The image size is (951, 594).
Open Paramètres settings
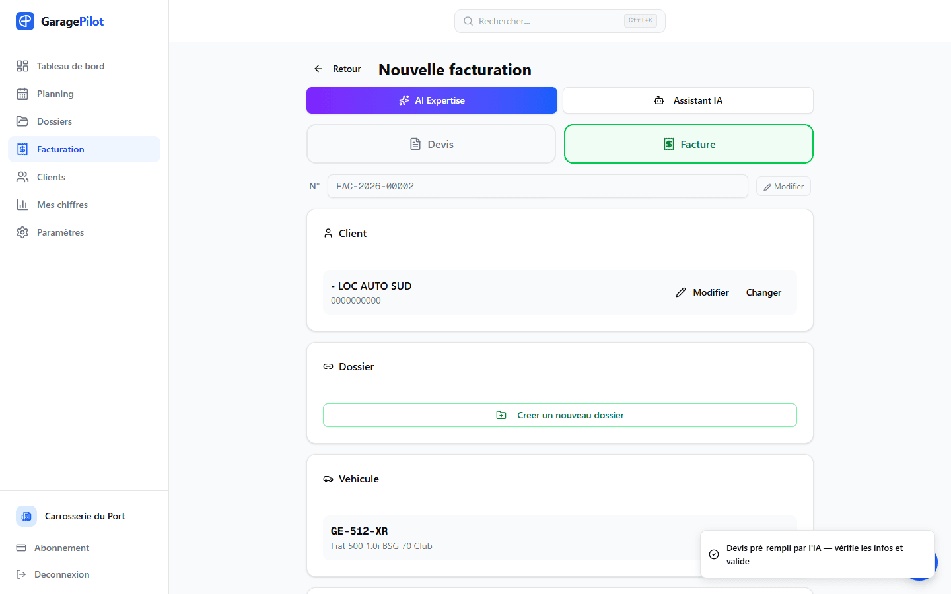click(x=84, y=232)
